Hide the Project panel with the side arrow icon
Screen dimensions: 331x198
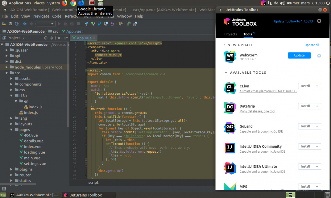click(x=66, y=38)
